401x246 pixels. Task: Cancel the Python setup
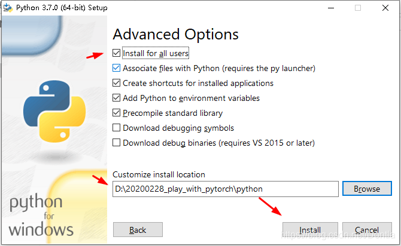click(367, 230)
